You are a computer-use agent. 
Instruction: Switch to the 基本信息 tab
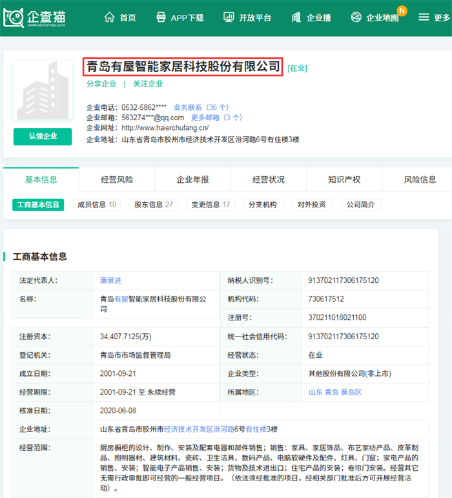[x=41, y=180]
